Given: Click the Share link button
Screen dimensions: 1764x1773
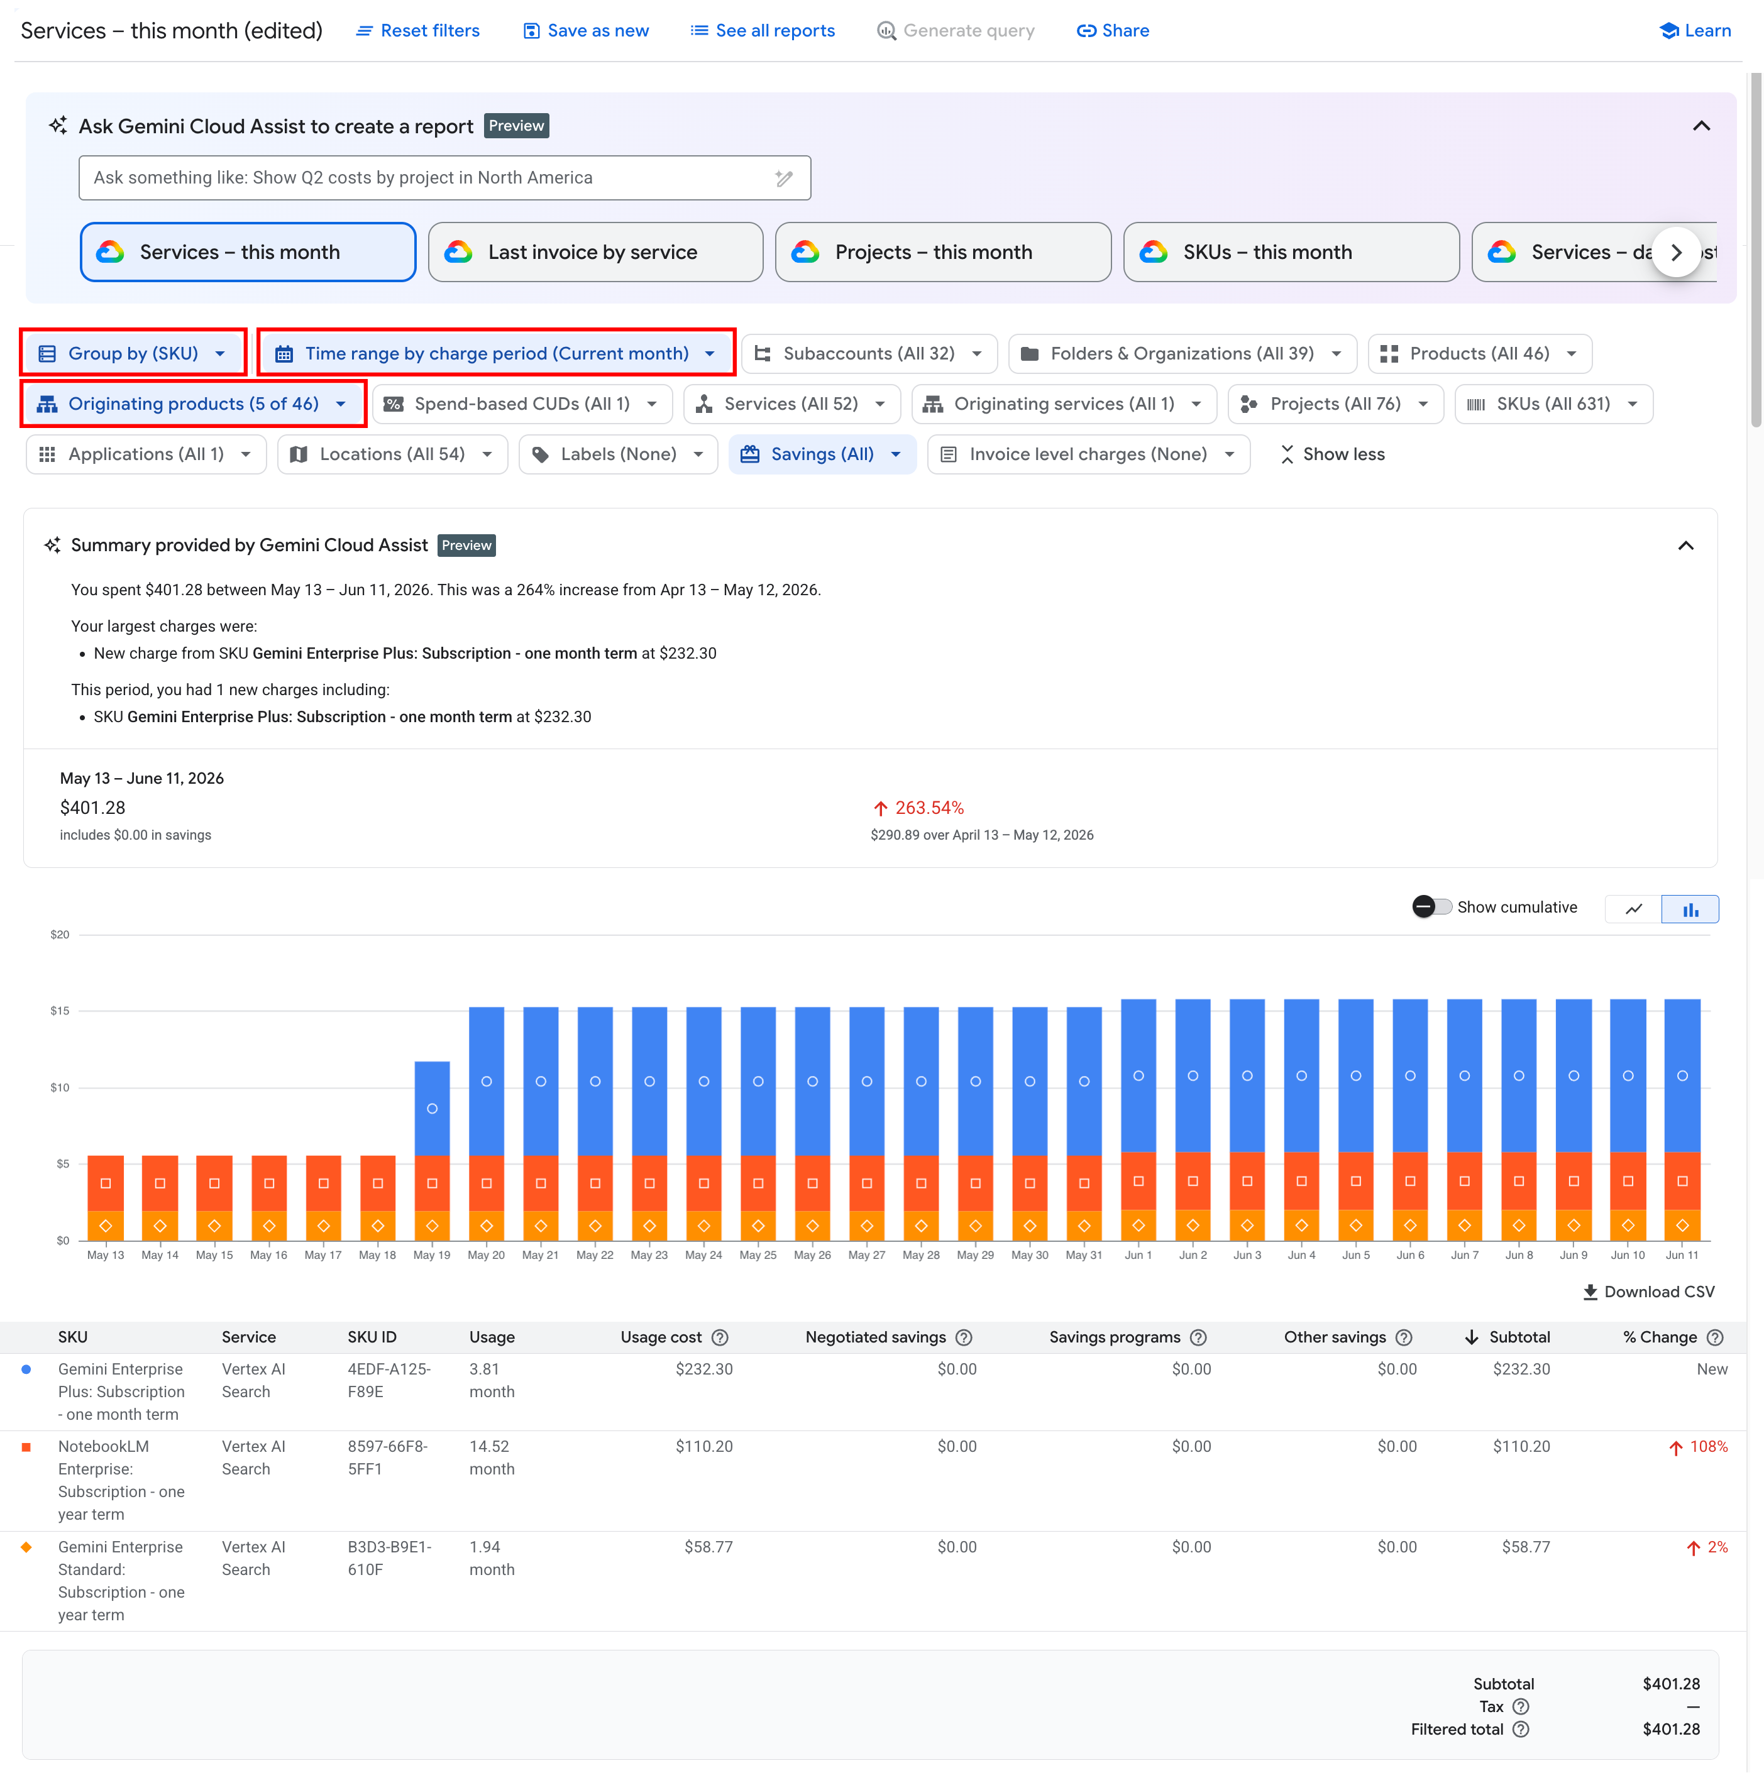Looking at the screenshot, I should pyautogui.click(x=1112, y=30).
